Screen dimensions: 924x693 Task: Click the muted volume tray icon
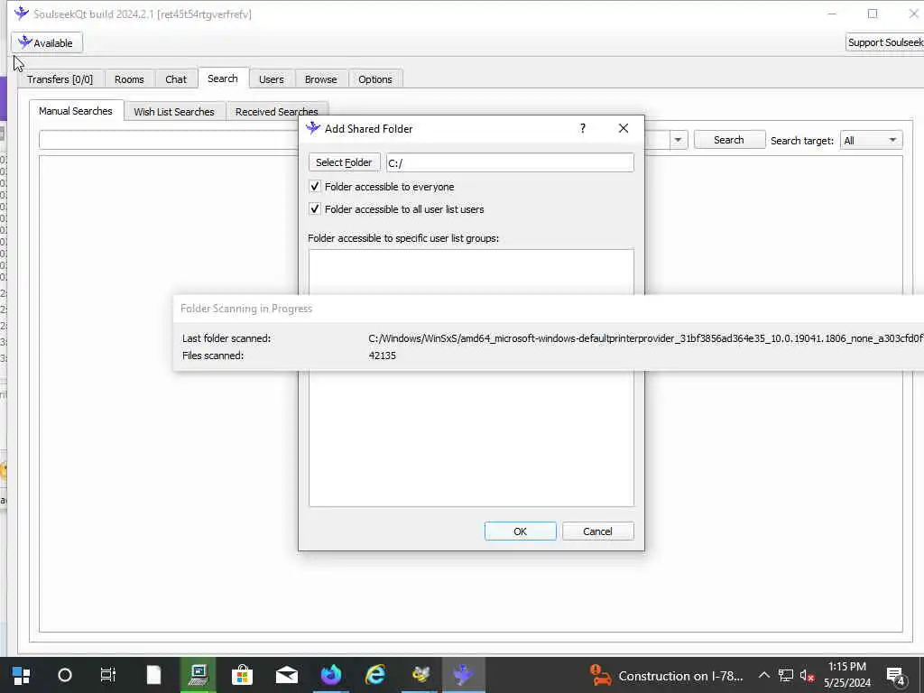[x=807, y=675]
